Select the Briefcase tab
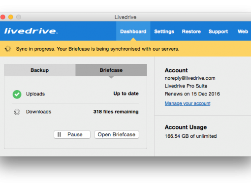The width and height of the screenshot is (251, 188). click(111, 70)
